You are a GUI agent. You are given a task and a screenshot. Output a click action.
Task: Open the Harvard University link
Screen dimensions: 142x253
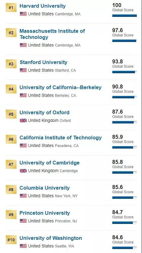click(43, 6)
